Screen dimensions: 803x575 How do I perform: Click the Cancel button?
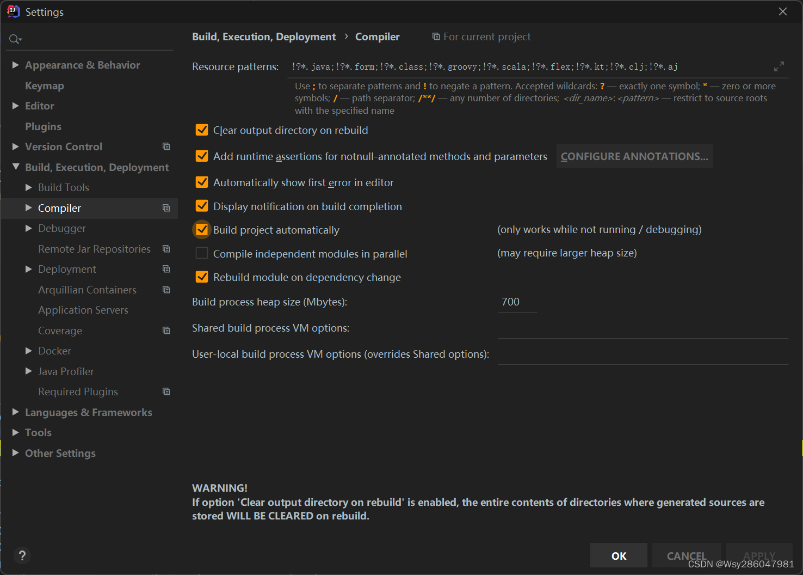pos(687,555)
